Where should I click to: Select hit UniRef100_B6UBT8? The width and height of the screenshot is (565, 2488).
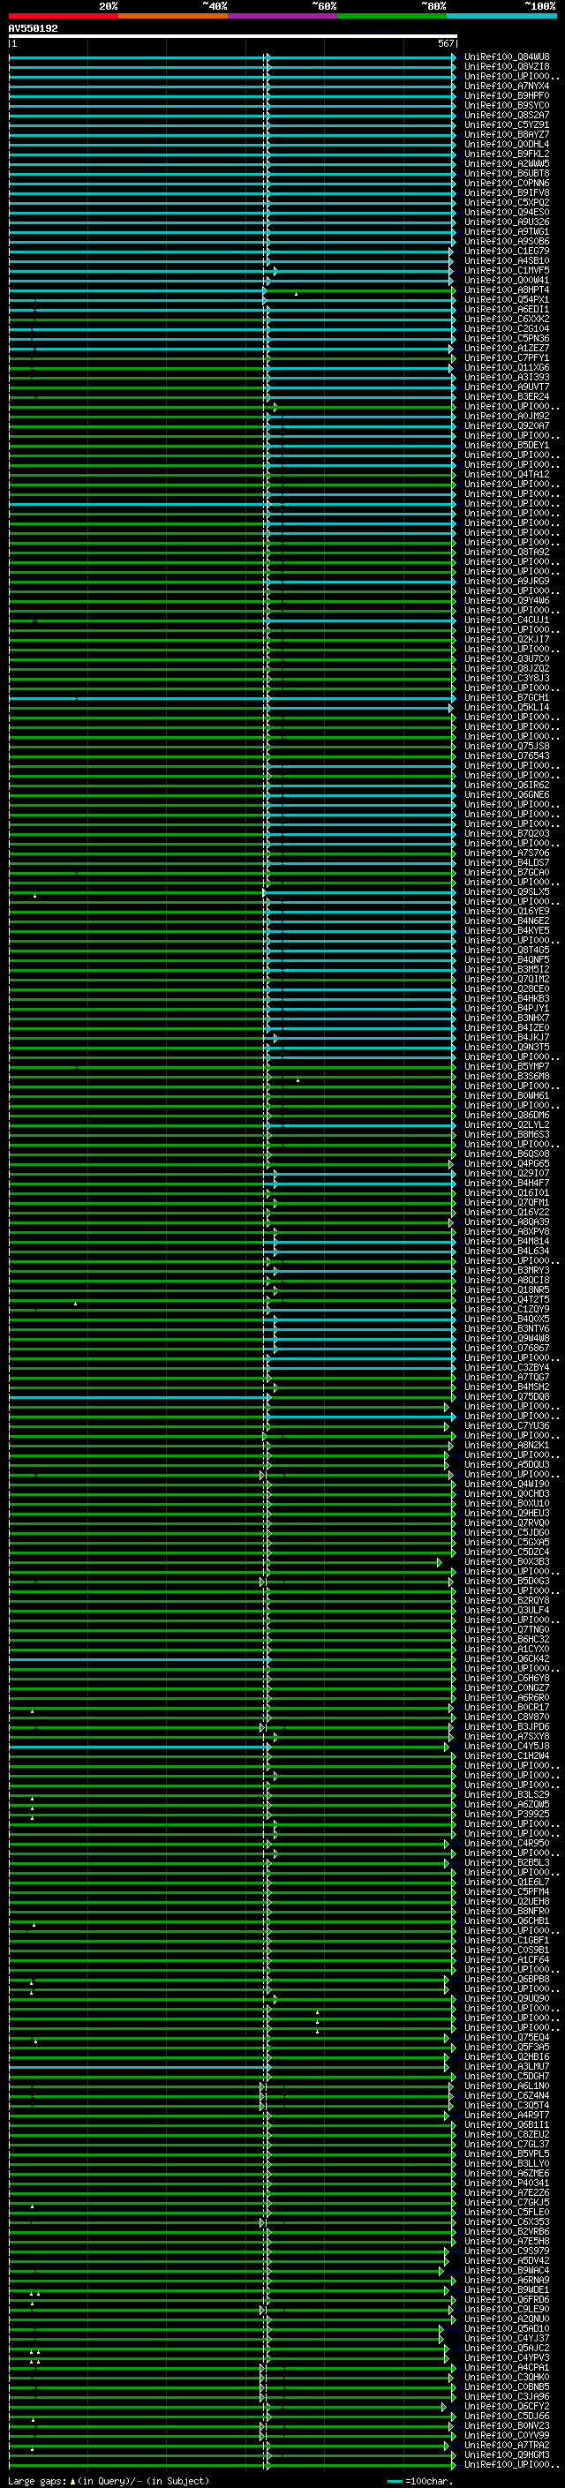[507, 173]
